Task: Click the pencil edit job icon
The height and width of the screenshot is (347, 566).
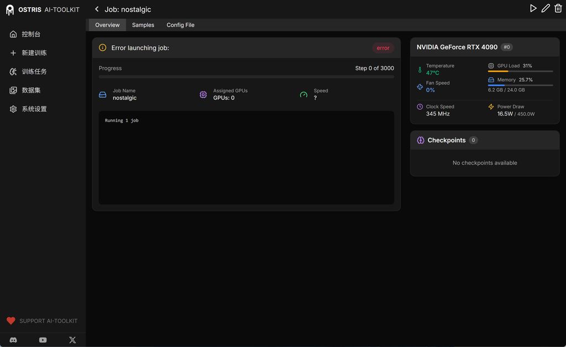Action: pyautogui.click(x=546, y=8)
